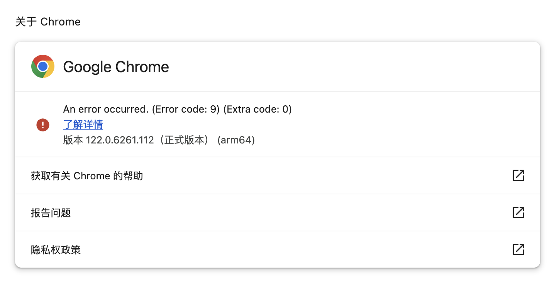Image resolution: width=559 pixels, height=290 pixels.
Task: Click the Extra code: 0 text
Action: [x=257, y=110]
